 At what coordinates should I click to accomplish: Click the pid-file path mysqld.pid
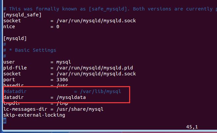coord(95,68)
